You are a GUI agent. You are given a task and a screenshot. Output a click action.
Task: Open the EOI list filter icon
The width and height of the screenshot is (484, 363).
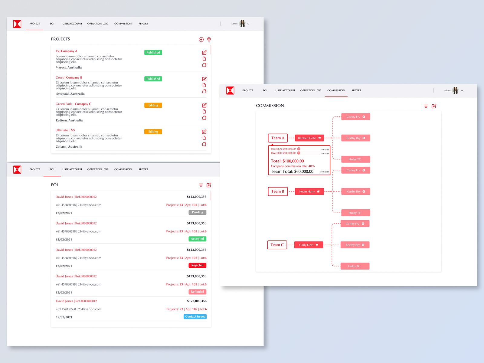(x=201, y=185)
